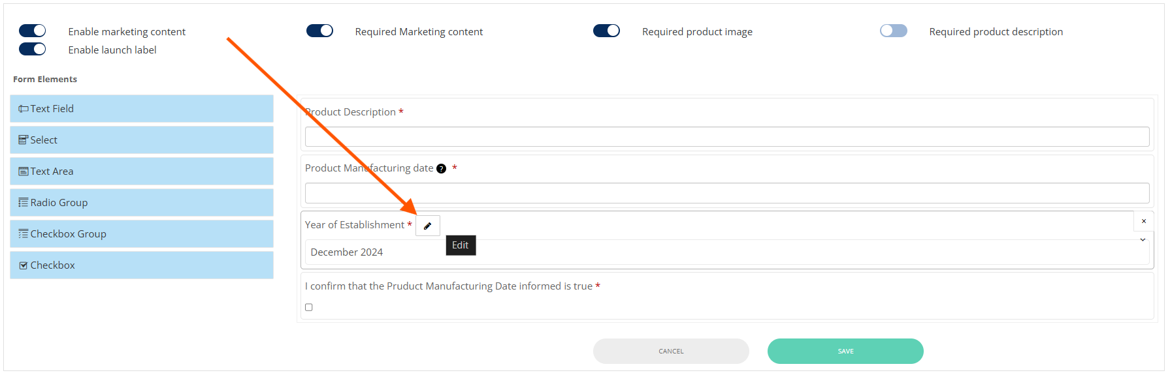Click the Text Field element icon
The image size is (1170, 375).
pyautogui.click(x=24, y=109)
